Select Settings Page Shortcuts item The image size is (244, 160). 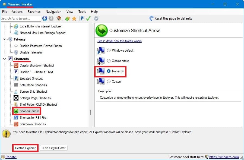click(x=35, y=98)
